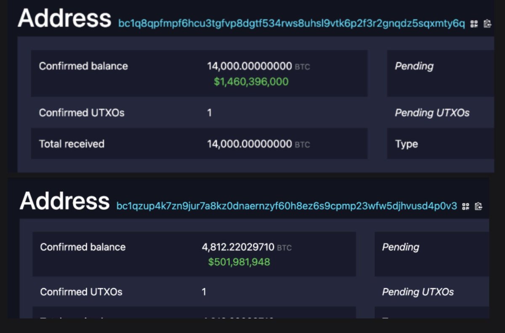Click the $1,460,396,000 fiat value
The width and height of the screenshot is (505, 333).
(251, 82)
